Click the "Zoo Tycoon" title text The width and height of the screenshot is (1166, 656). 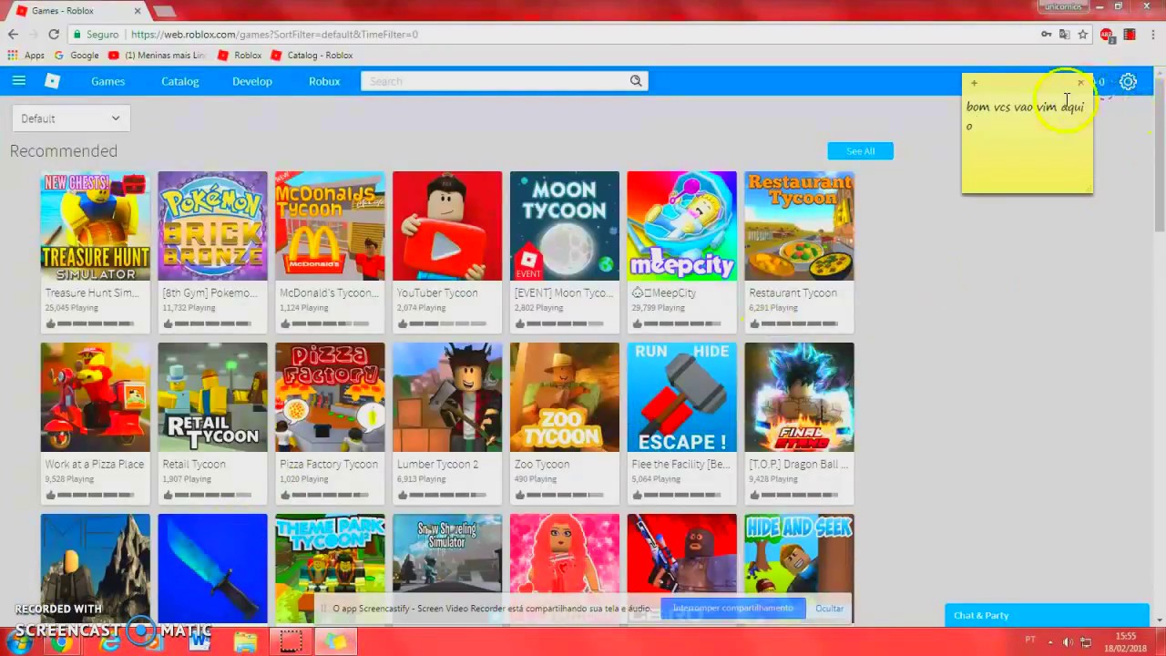(542, 464)
